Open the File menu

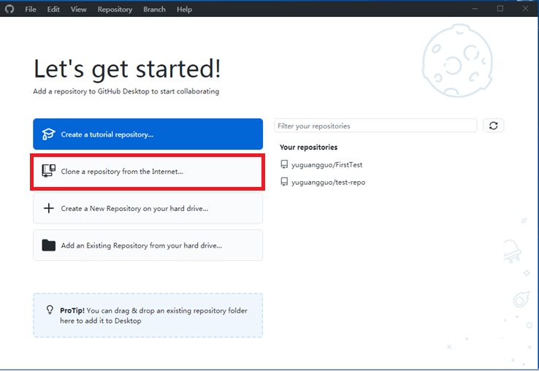tap(31, 9)
